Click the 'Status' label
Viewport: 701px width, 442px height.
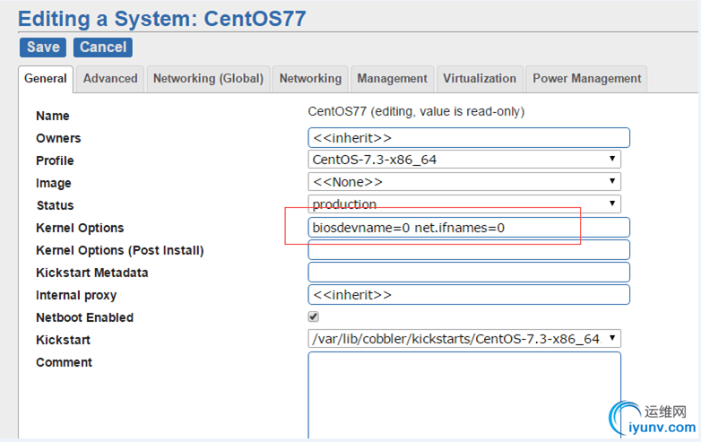pos(55,205)
